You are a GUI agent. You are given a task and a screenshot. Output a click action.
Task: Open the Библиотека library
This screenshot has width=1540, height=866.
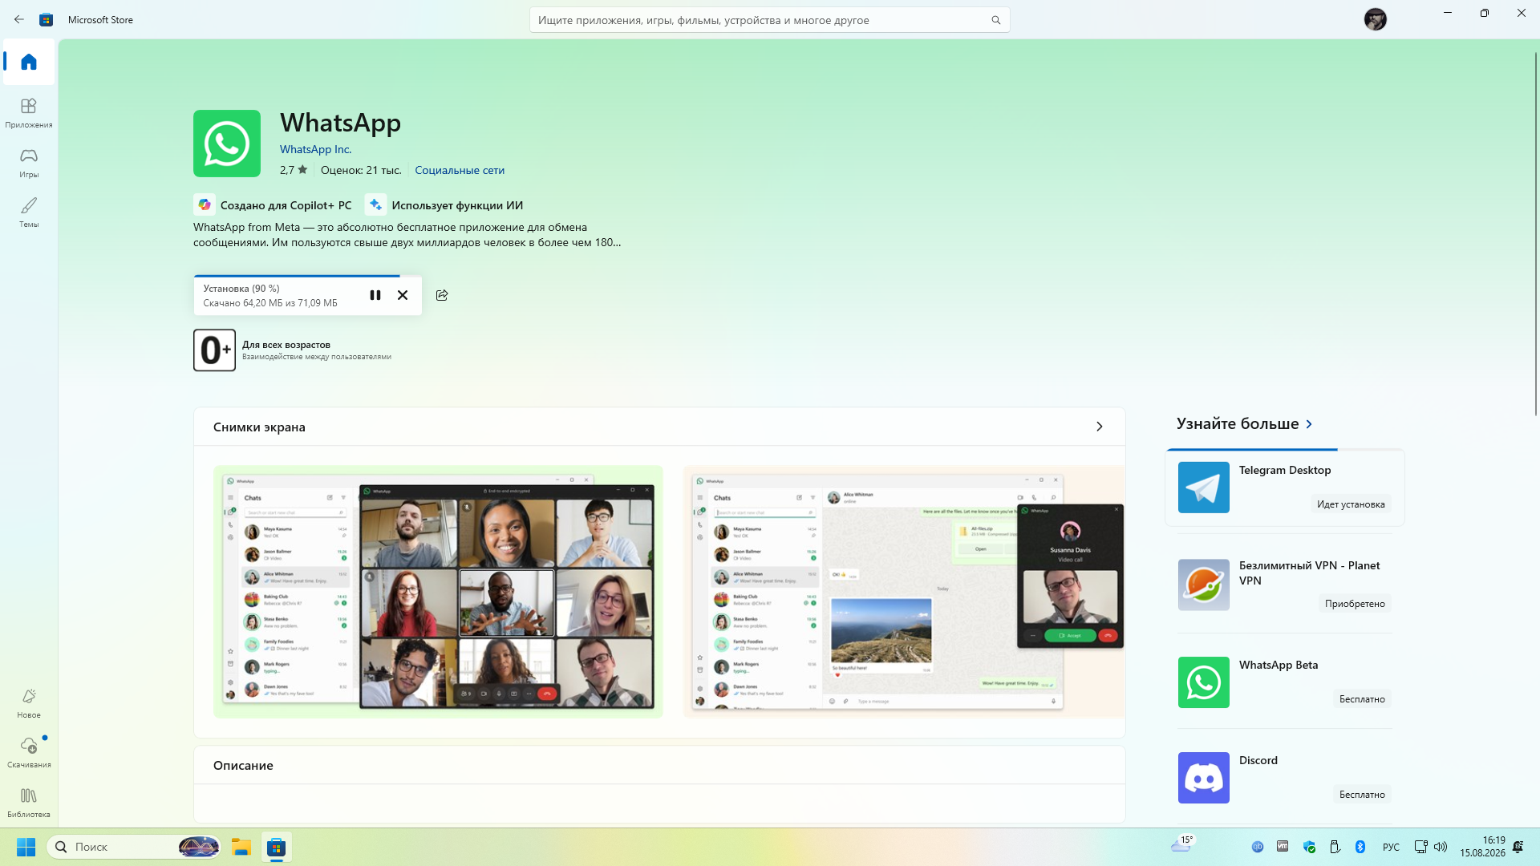tap(29, 803)
